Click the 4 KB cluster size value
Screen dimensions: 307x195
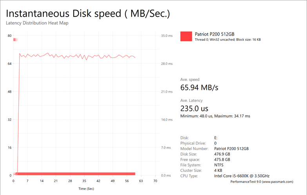pyautogui.click(x=219, y=171)
